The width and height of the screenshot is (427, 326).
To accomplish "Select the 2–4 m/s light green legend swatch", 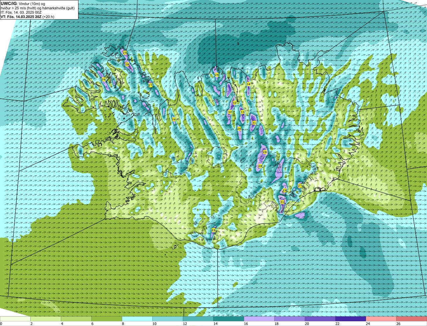I will coord(46,319).
